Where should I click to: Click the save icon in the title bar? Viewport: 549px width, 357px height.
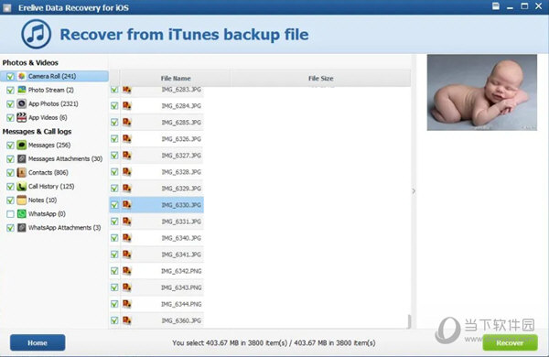pos(496,6)
